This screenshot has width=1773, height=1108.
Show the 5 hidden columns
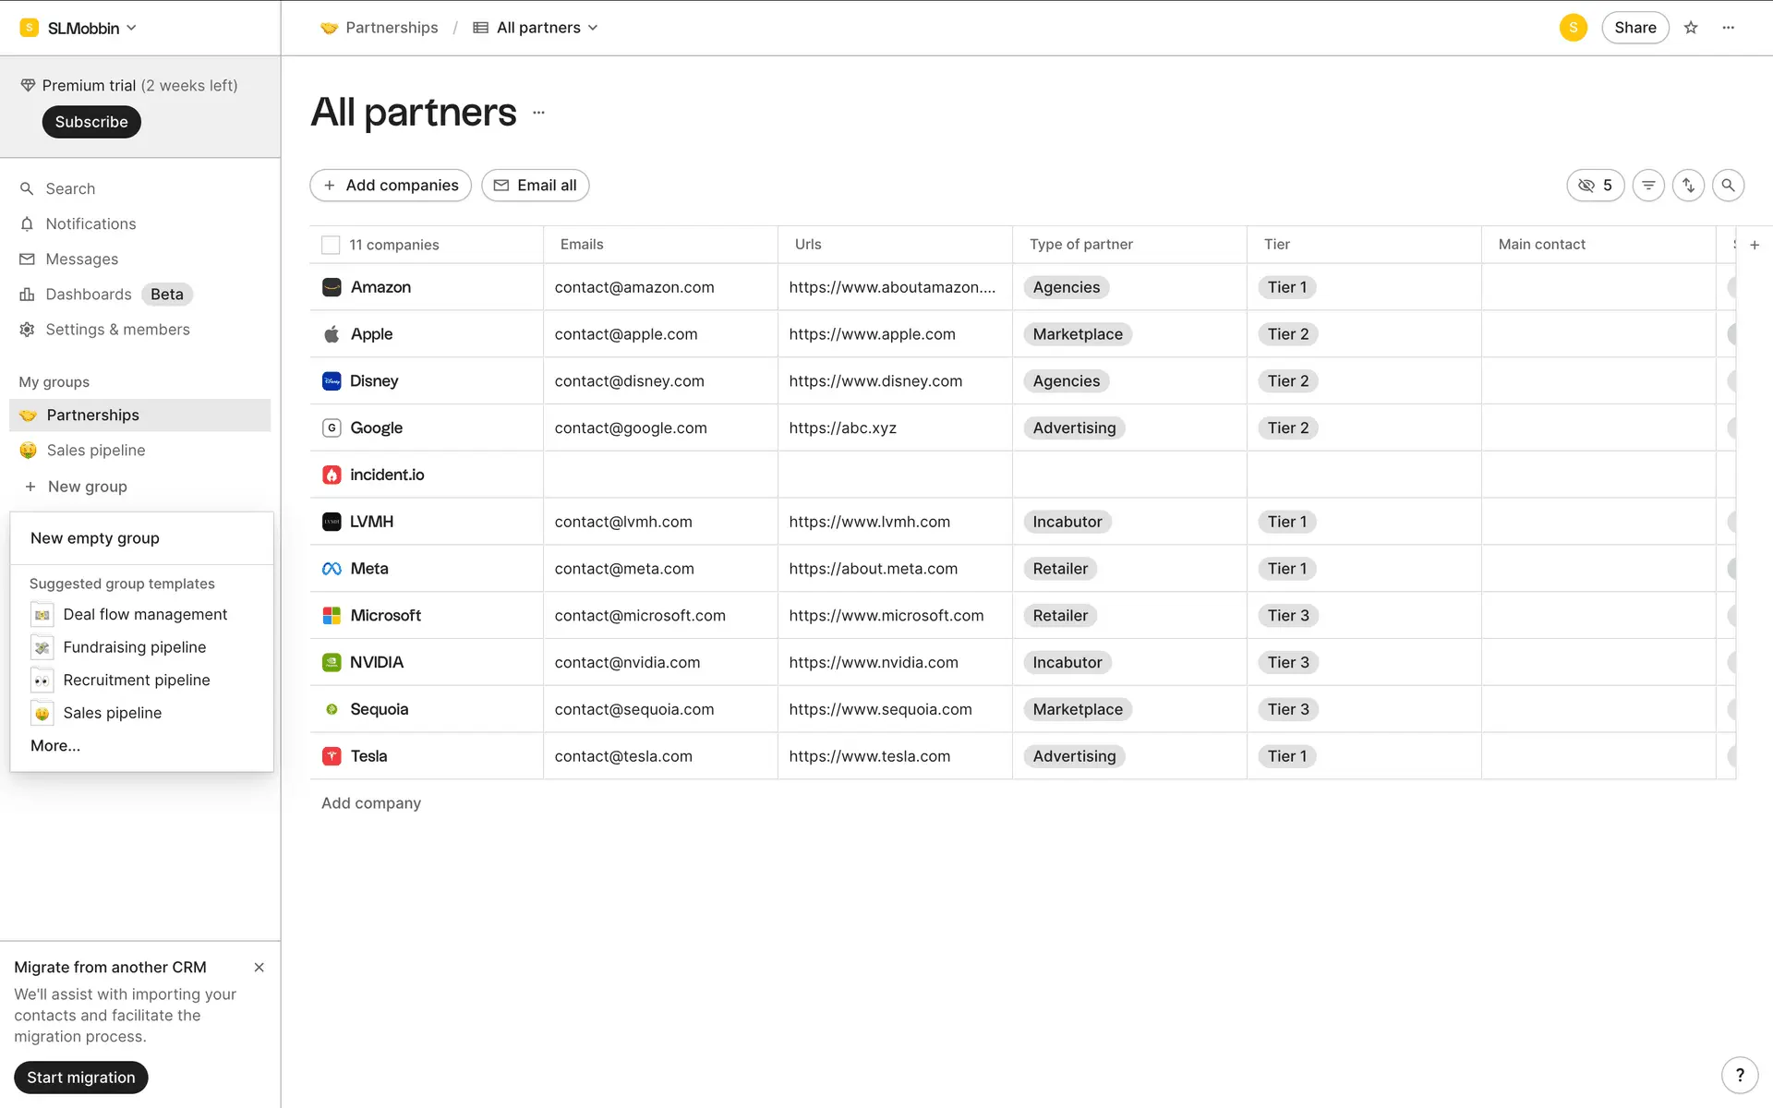click(x=1595, y=186)
